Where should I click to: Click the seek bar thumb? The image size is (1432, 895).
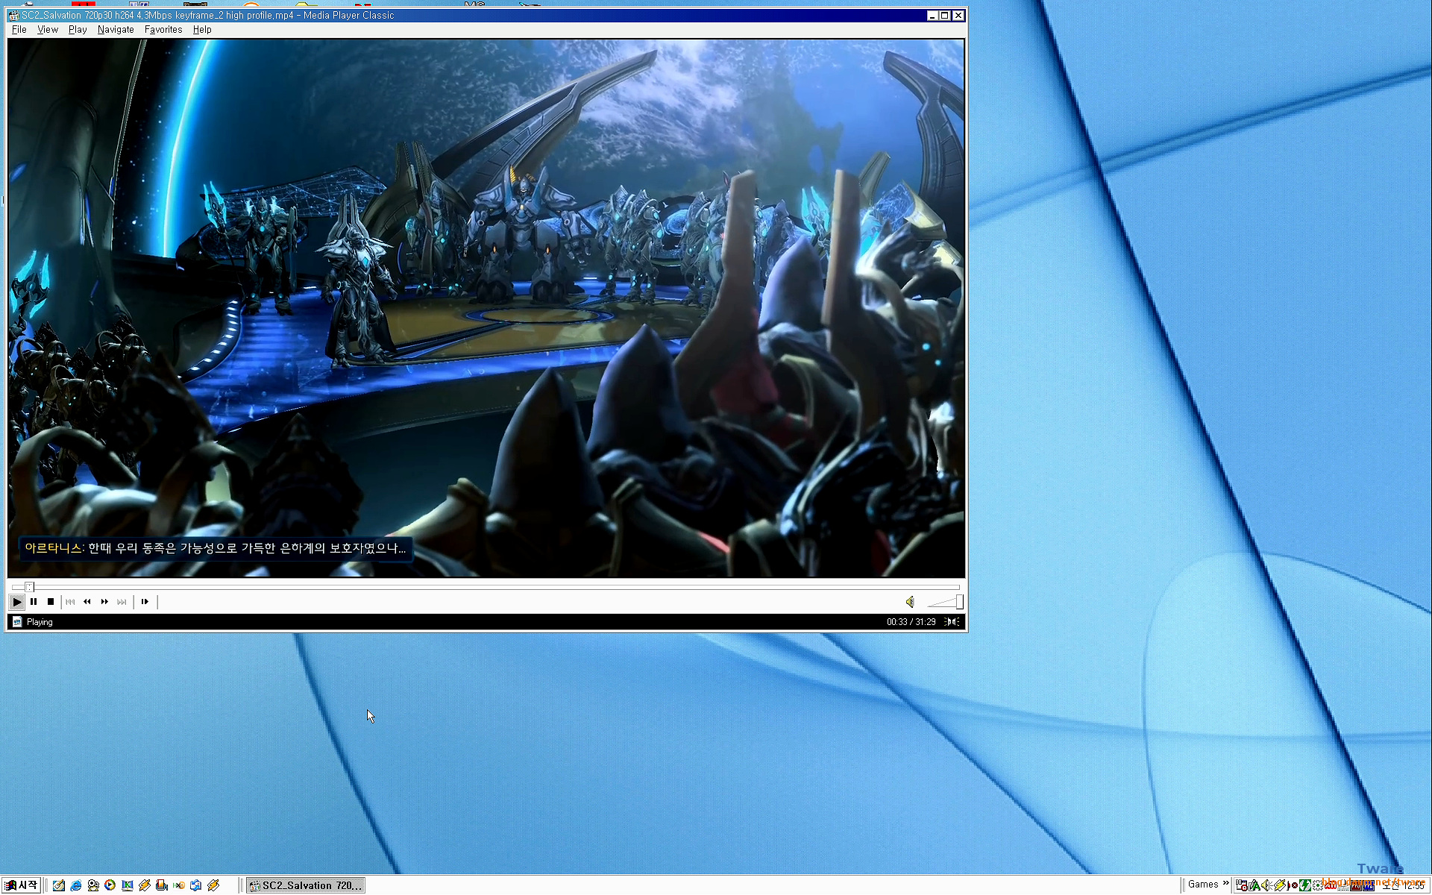pyautogui.click(x=29, y=587)
